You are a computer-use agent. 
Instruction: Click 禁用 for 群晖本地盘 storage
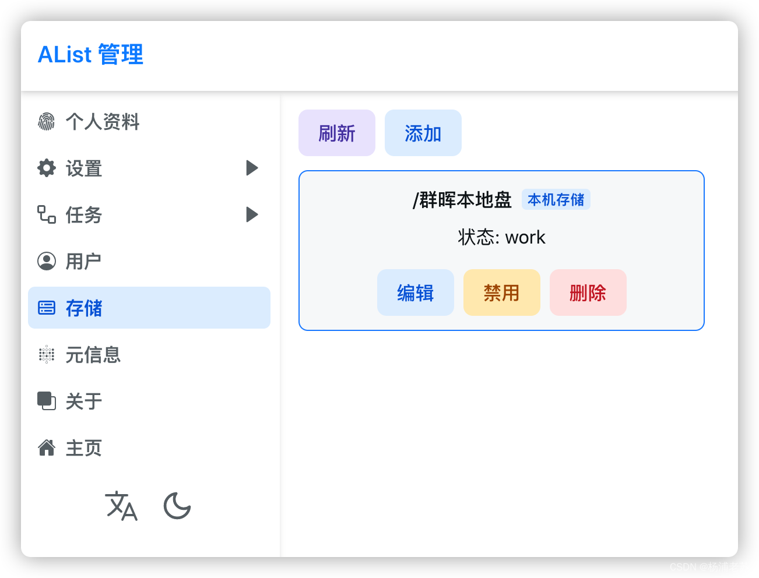pyautogui.click(x=502, y=292)
